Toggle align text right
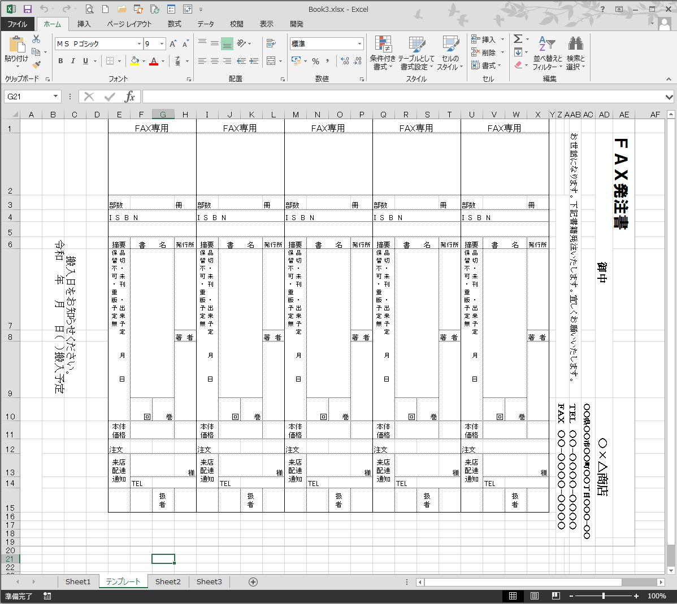Viewport: 677px width, 604px height. pyautogui.click(x=227, y=61)
